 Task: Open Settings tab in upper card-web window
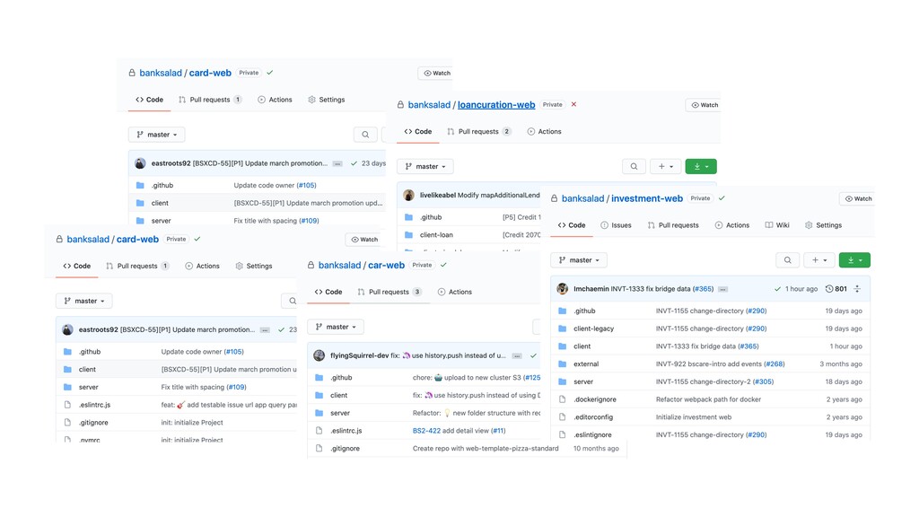(327, 100)
